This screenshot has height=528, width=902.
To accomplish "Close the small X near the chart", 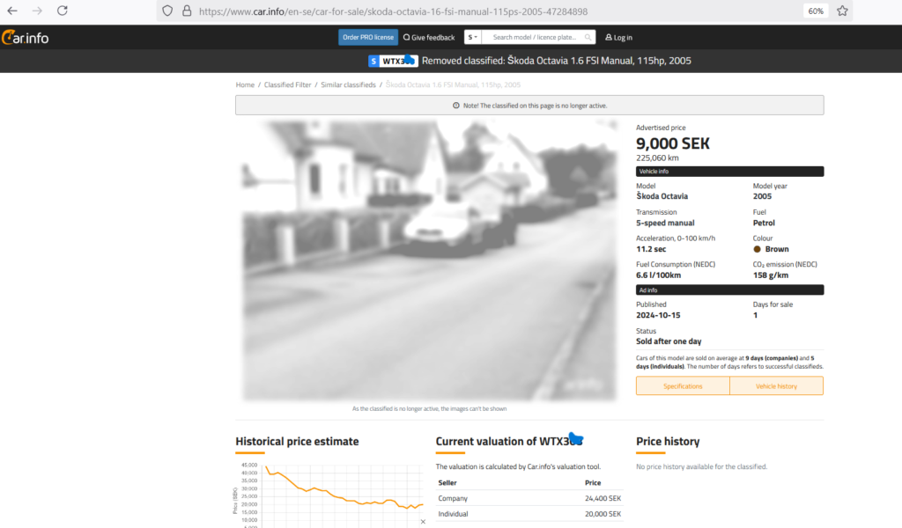I will pyautogui.click(x=422, y=522).
